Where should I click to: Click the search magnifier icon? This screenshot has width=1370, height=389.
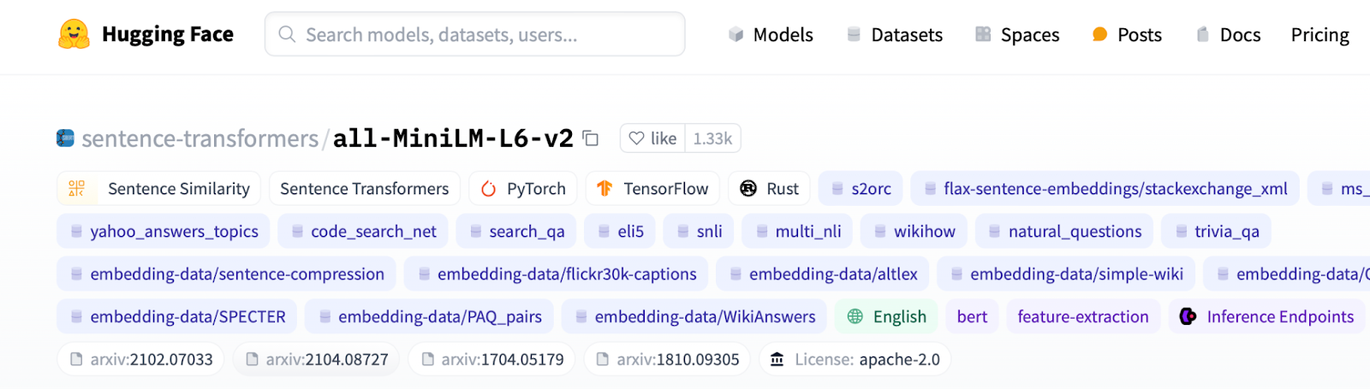pos(288,34)
